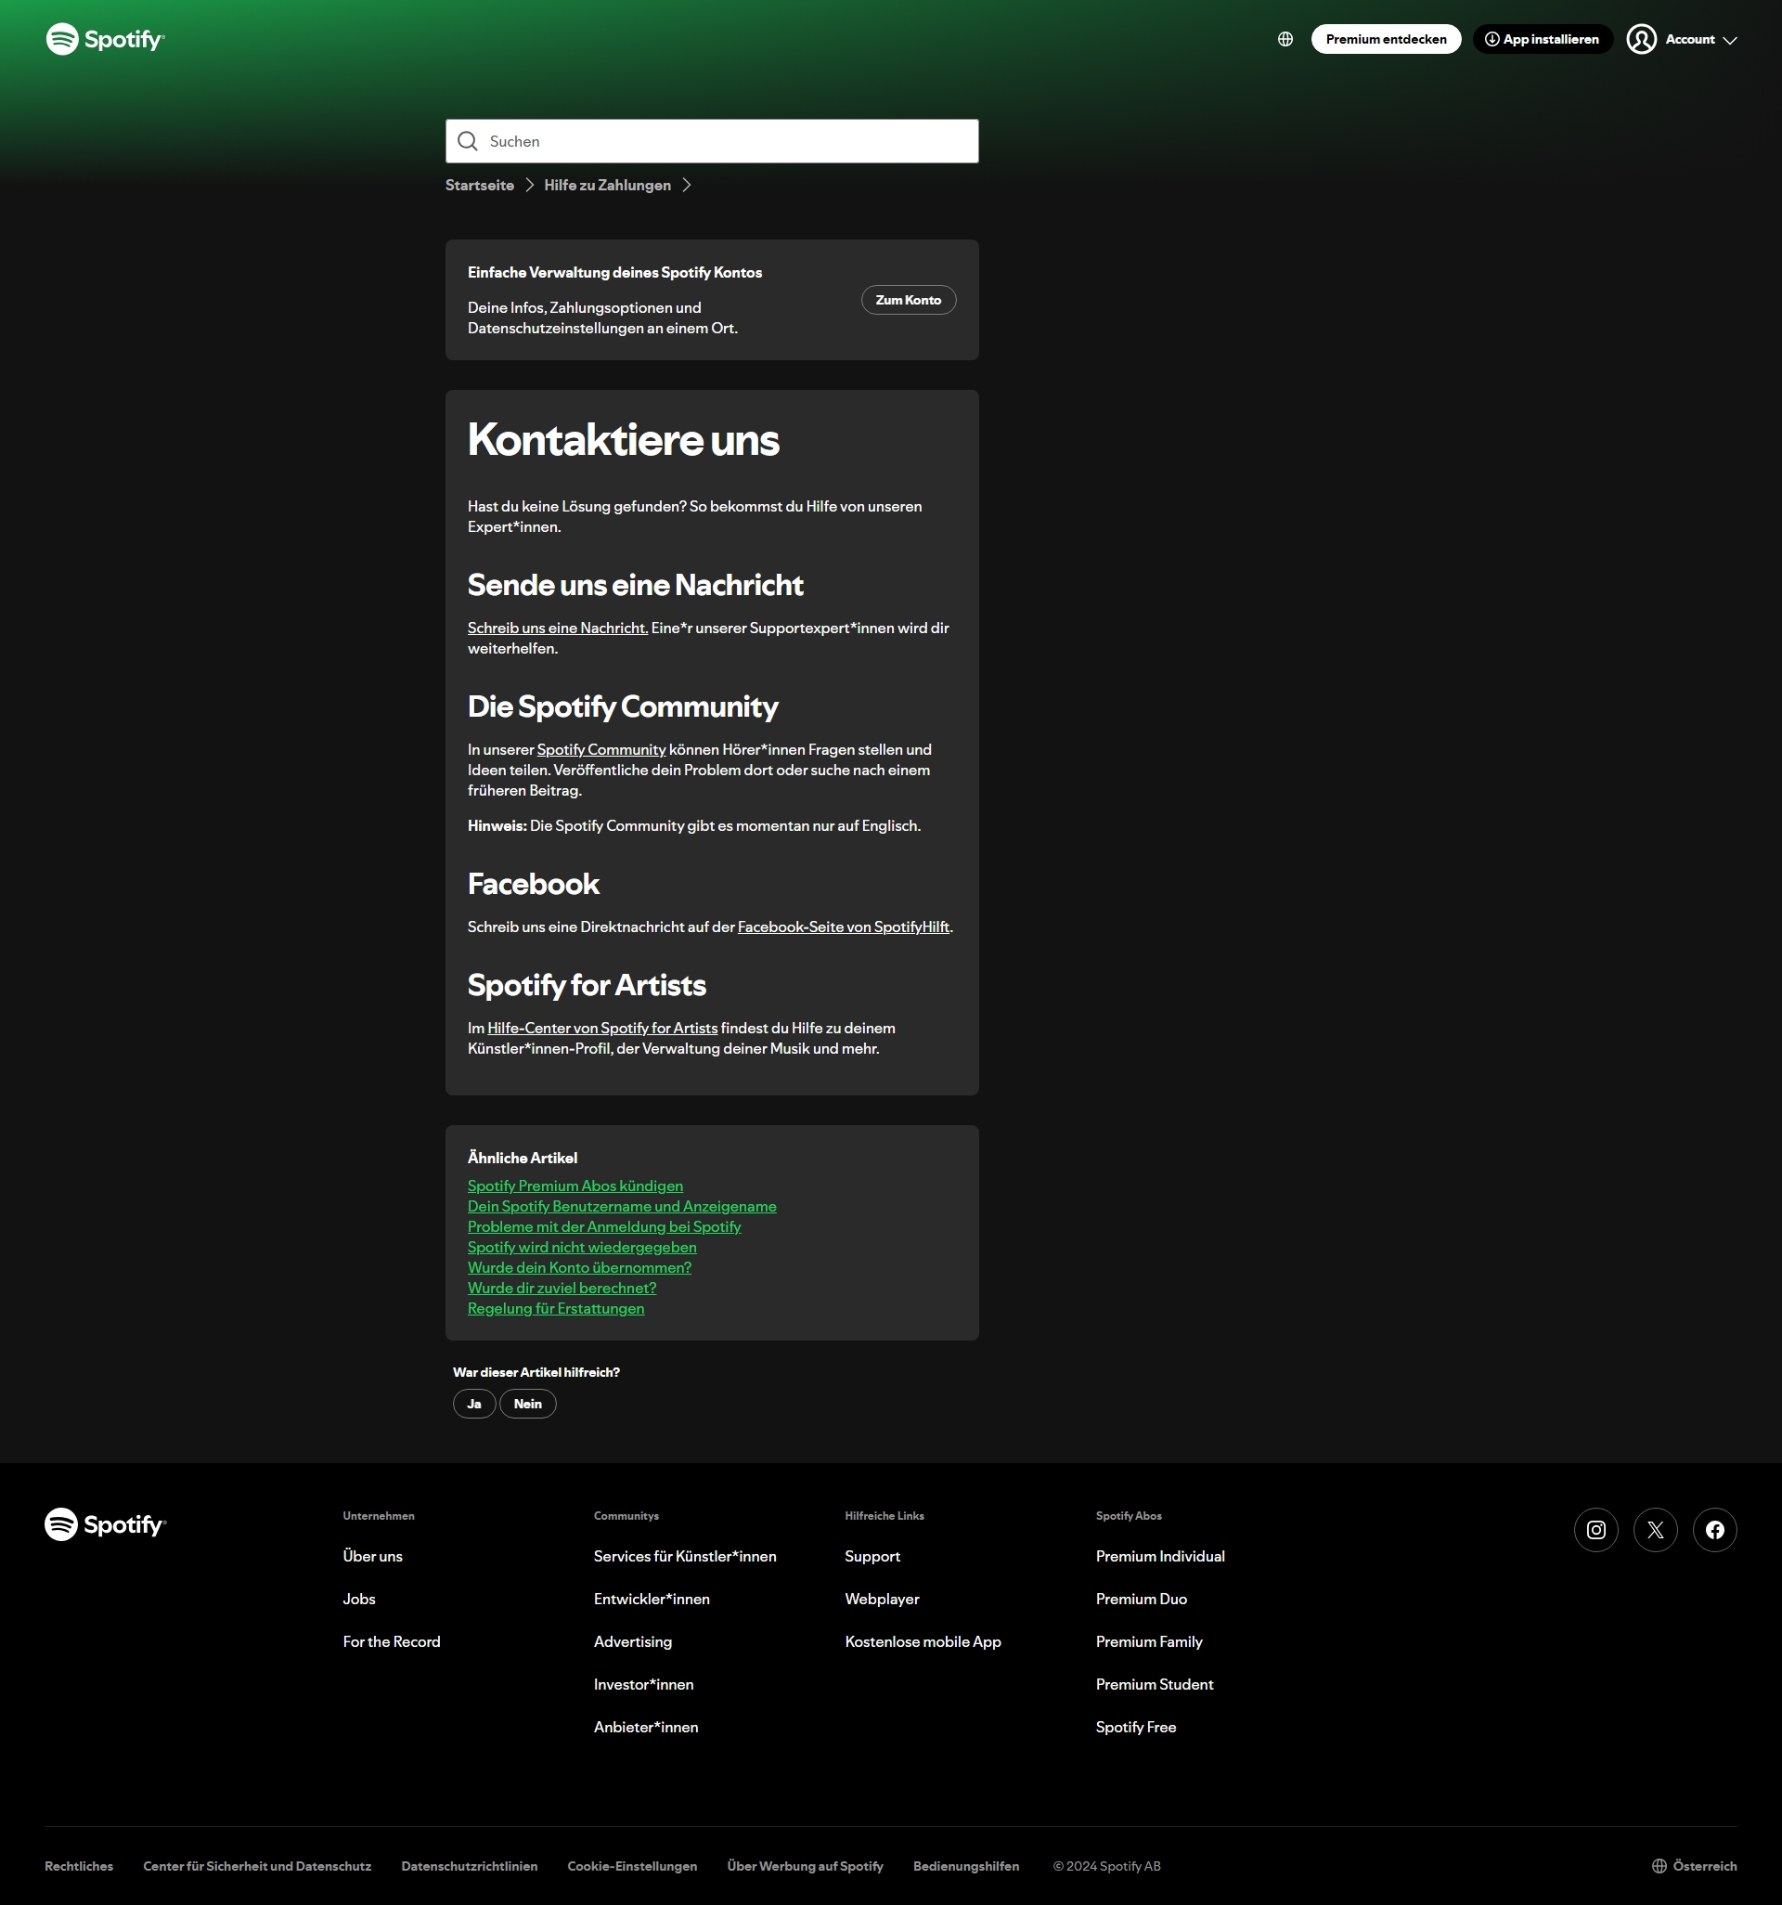Open Jobs footer link
Screen dimensions: 1782x1905
tap(359, 1599)
